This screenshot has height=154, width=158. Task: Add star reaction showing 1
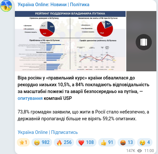pyautogui.click(x=23, y=142)
